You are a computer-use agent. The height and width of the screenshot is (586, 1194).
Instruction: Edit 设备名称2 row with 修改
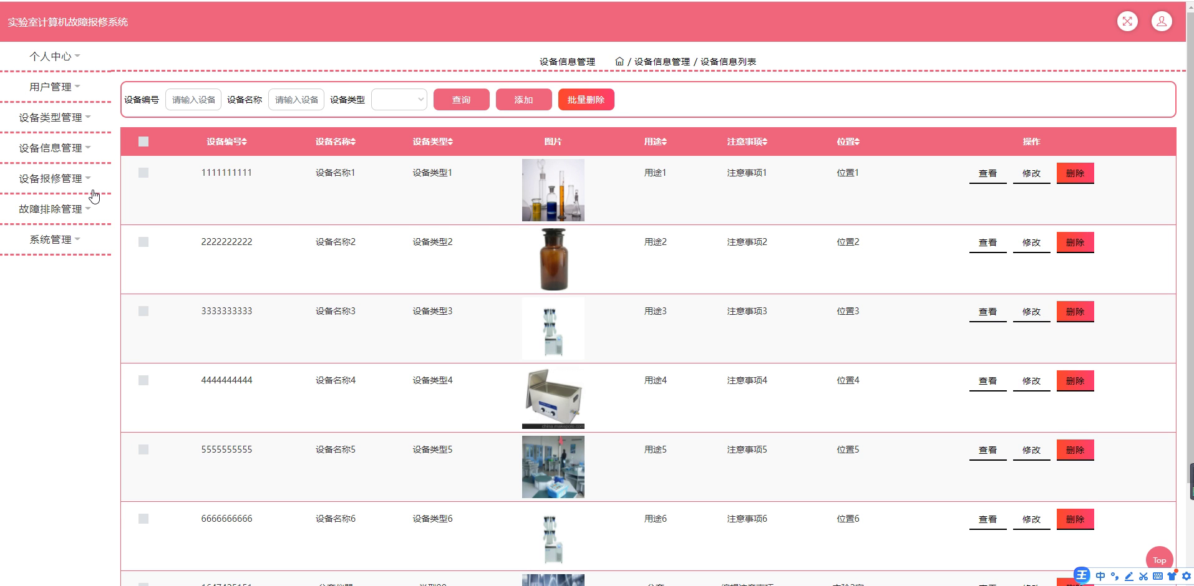coord(1032,243)
